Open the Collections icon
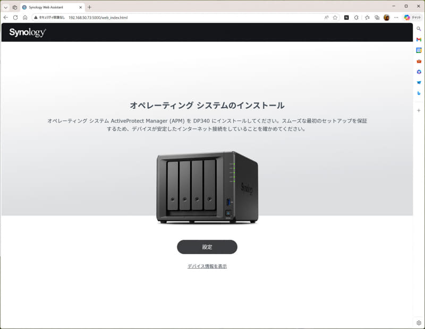Viewport: 425px width, 329px height. tap(377, 18)
